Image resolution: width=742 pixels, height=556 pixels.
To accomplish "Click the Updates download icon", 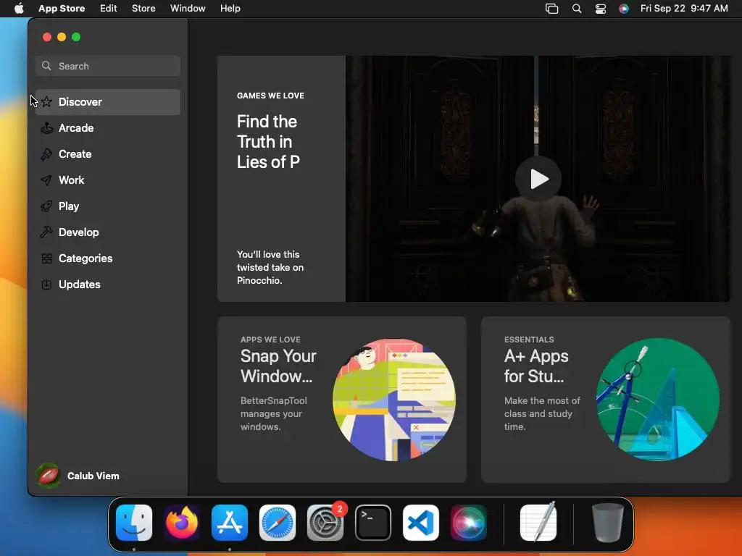I will pyautogui.click(x=46, y=284).
